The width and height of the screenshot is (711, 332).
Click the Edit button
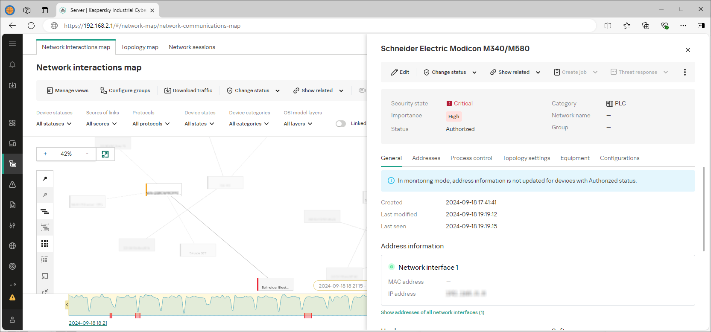pyautogui.click(x=400, y=72)
